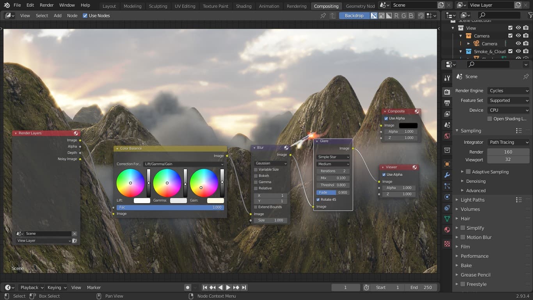
Task: Adjust the Fade slider in Glare node
Action: tap(333, 193)
